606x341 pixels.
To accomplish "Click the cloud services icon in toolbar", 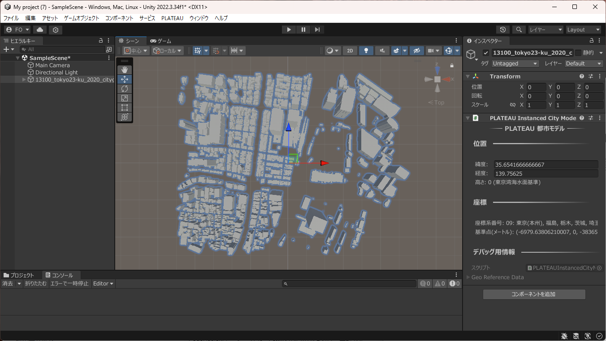I will (x=40, y=30).
